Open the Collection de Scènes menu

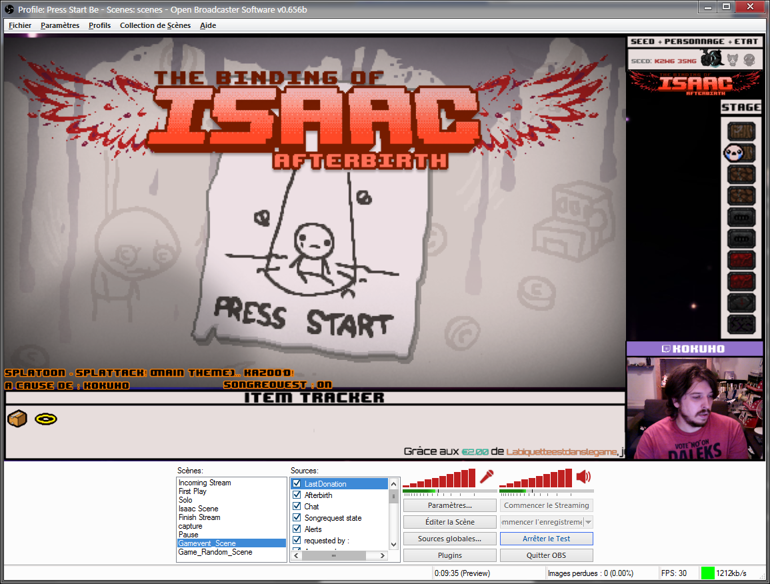155,25
